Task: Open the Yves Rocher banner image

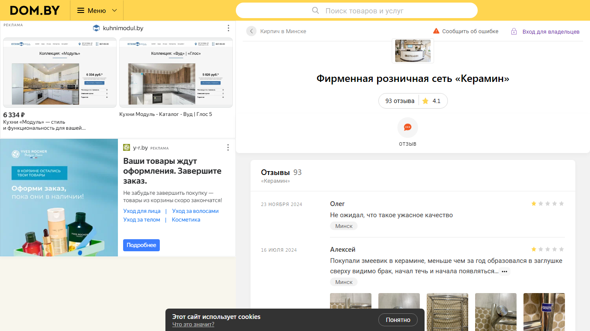Action: 59,197
